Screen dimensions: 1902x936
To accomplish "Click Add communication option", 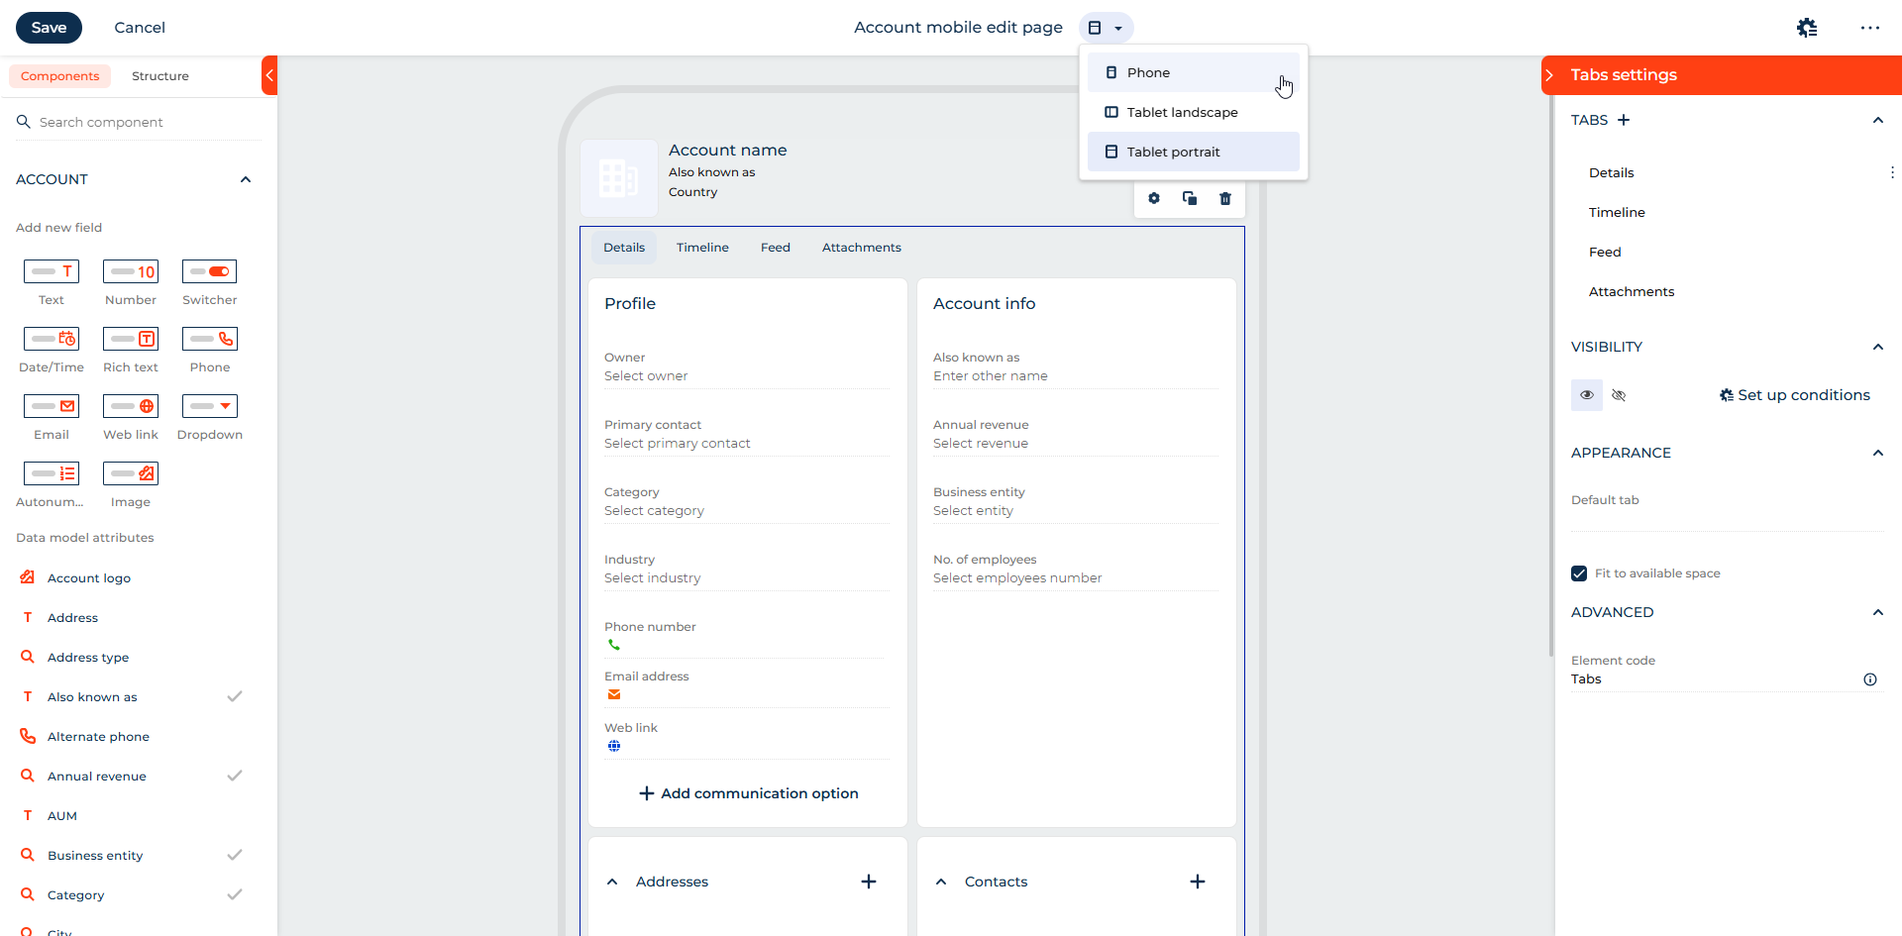I will (748, 793).
